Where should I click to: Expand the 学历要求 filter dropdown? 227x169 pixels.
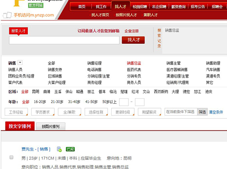43,112
